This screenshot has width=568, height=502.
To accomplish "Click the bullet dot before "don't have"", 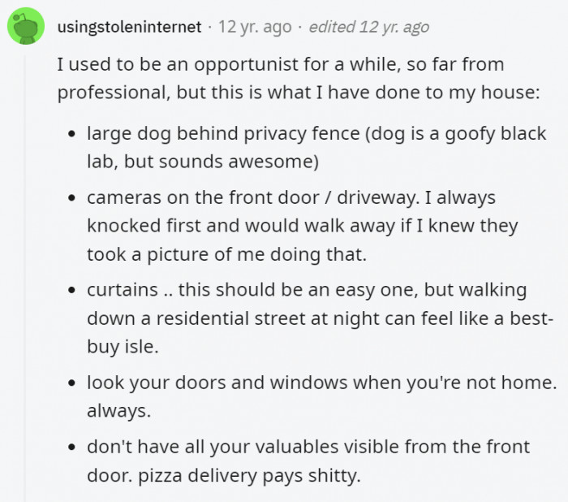I will coord(73,448).
